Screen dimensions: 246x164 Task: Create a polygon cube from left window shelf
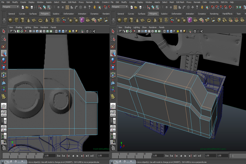[16, 20]
